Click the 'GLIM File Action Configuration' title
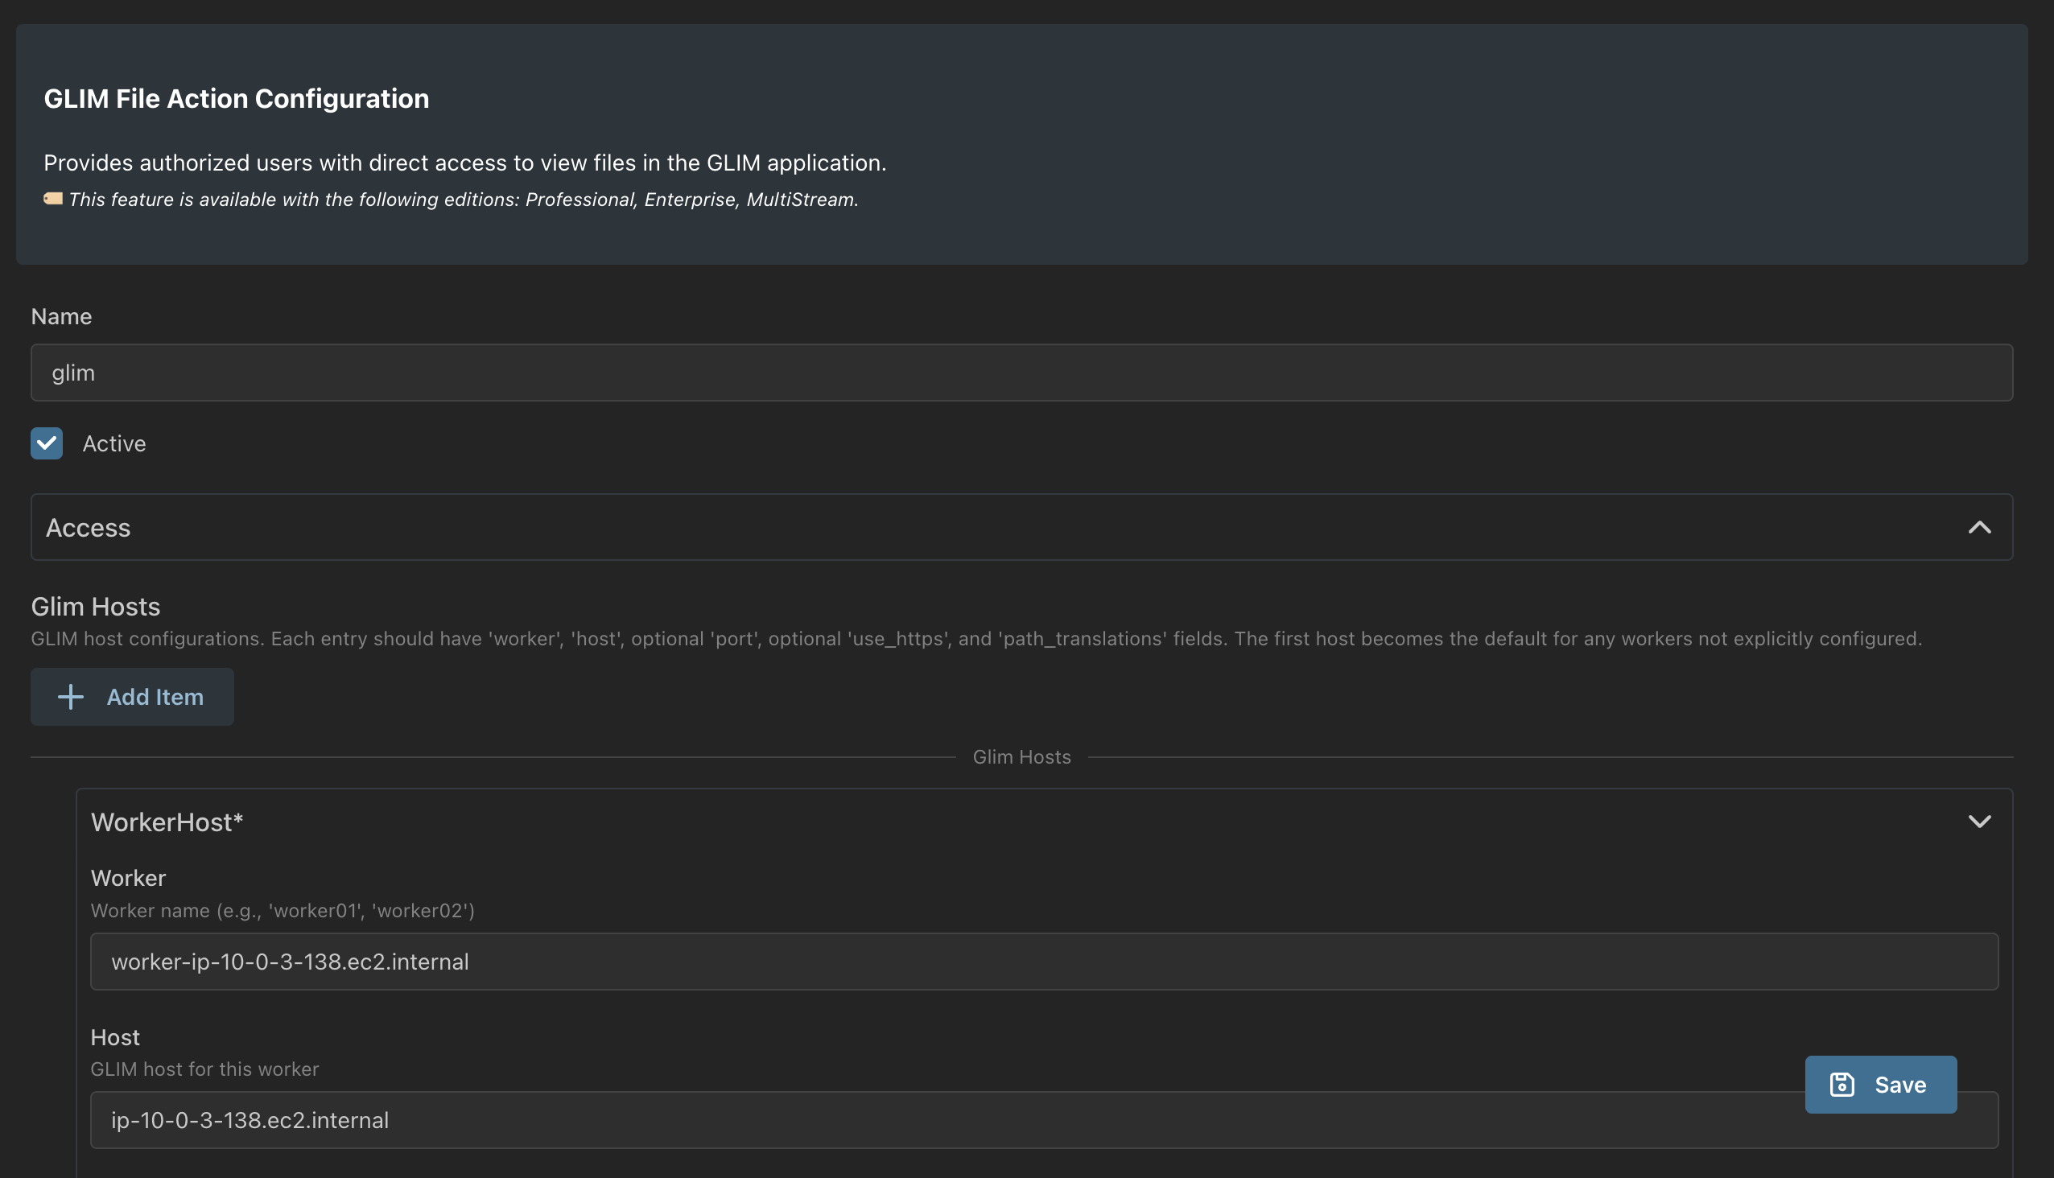This screenshot has width=2054, height=1178. (237, 99)
